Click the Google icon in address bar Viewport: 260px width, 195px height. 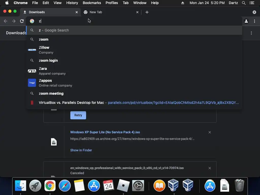click(x=32, y=21)
